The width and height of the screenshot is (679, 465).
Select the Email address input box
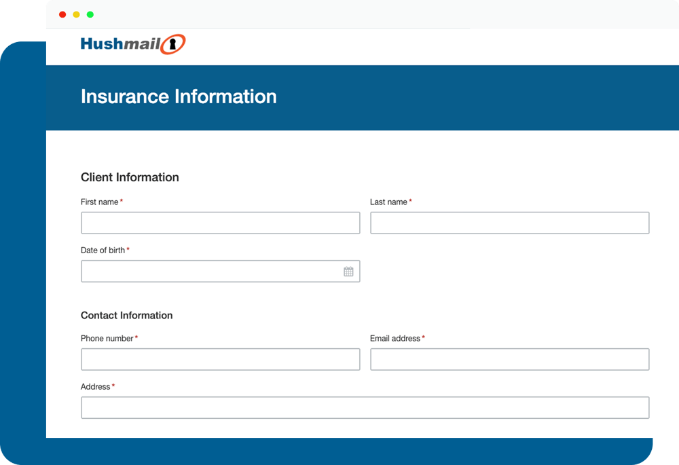tap(509, 359)
